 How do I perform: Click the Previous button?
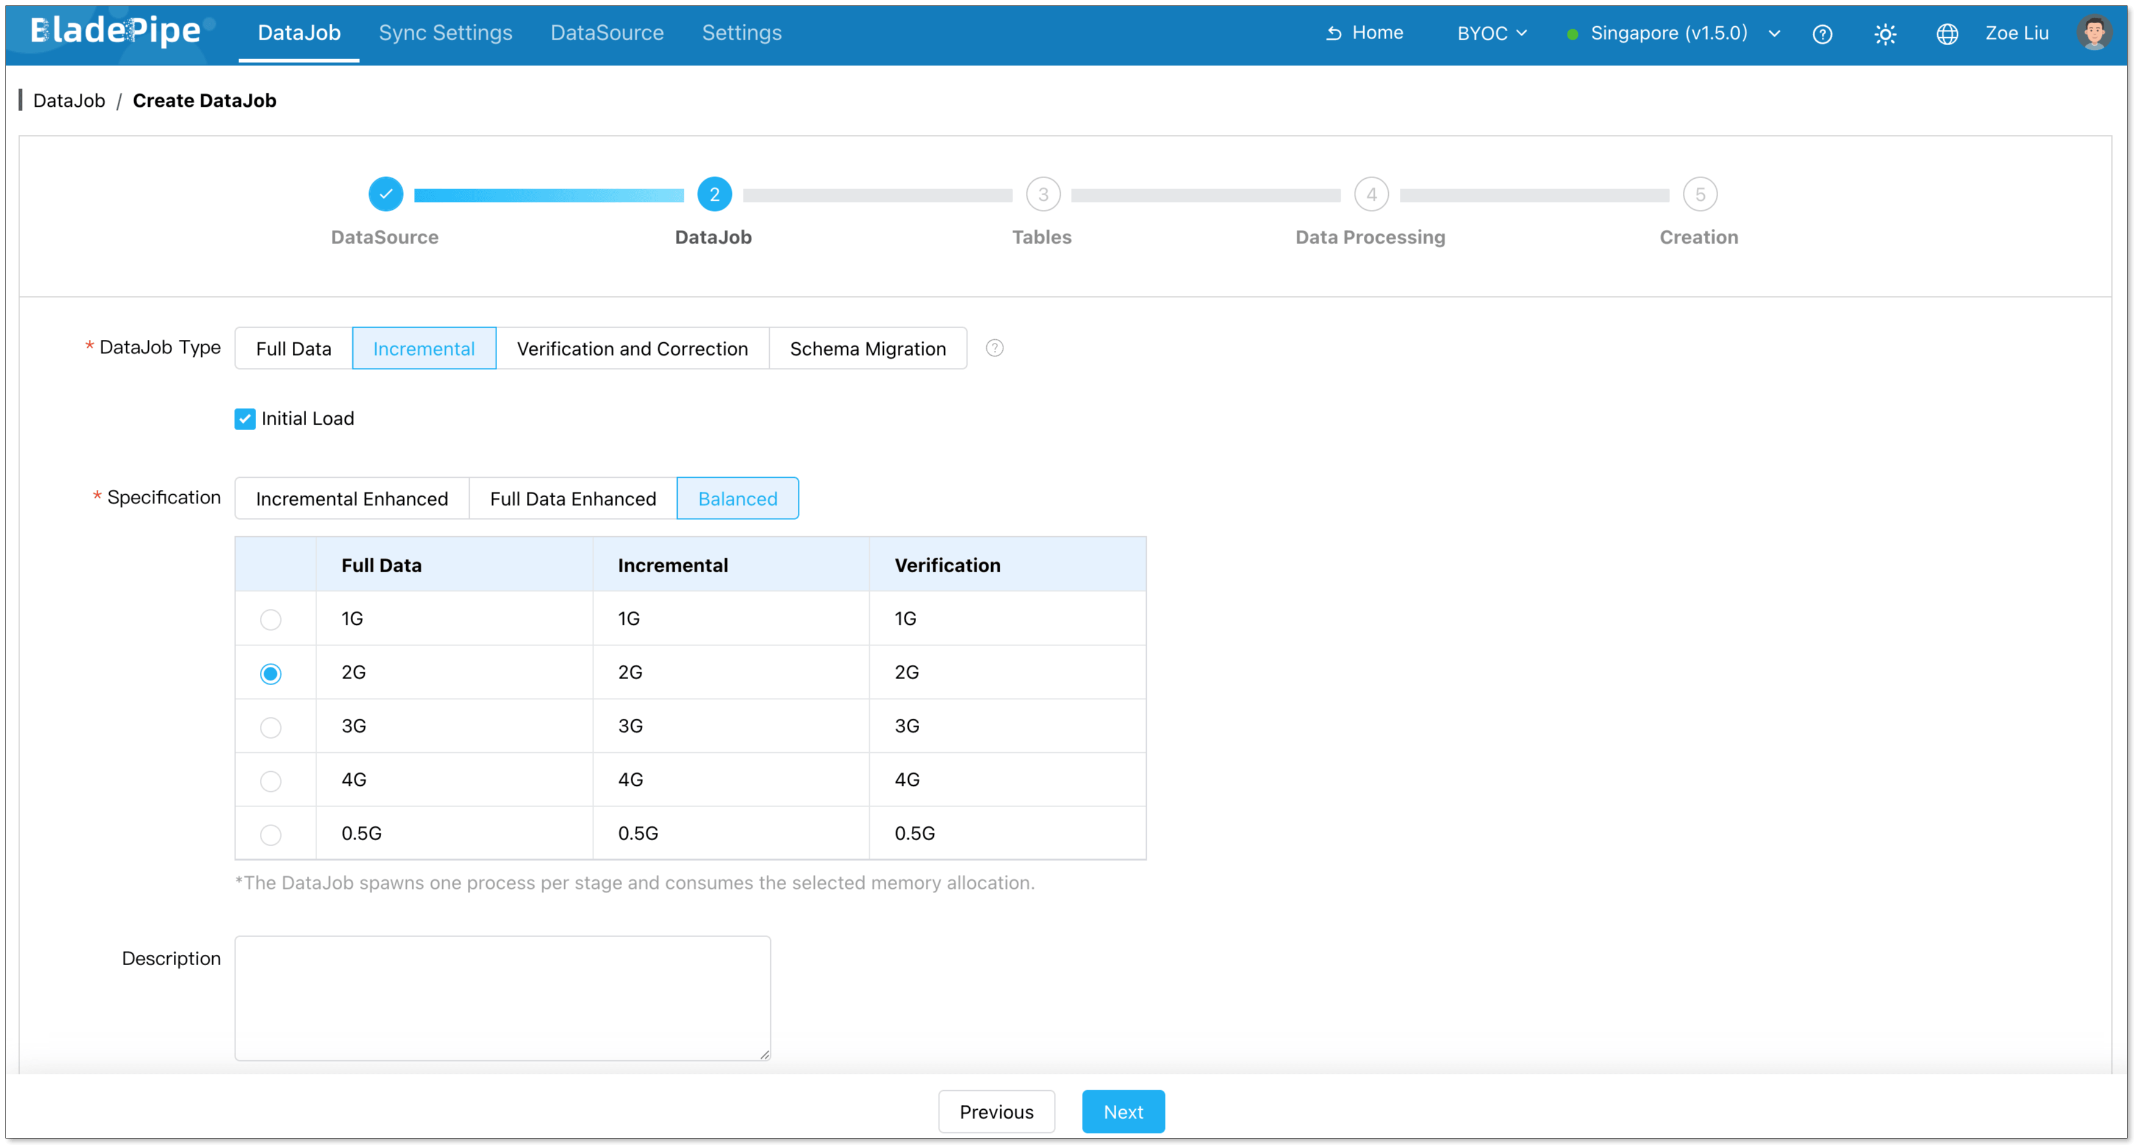[996, 1112]
